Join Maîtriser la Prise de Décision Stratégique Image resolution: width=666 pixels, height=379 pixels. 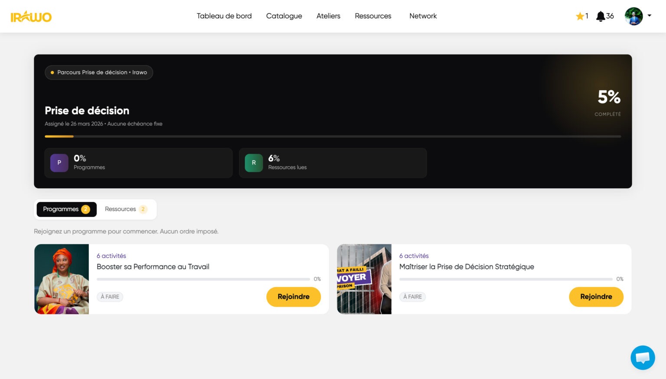coord(596,297)
